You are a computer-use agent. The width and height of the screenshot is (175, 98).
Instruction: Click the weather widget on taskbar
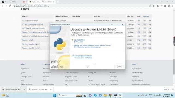click(6, 95)
